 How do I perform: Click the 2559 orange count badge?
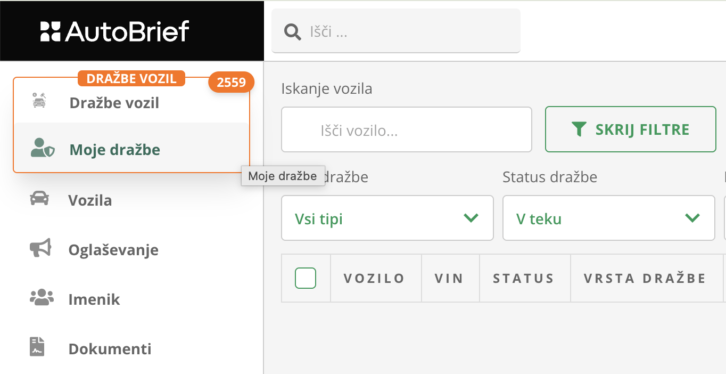[x=231, y=82]
